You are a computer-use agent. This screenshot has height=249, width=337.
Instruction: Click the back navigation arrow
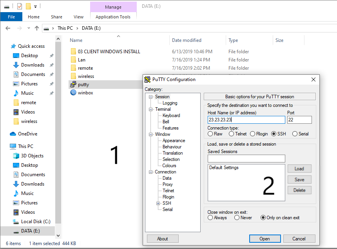(8, 28)
